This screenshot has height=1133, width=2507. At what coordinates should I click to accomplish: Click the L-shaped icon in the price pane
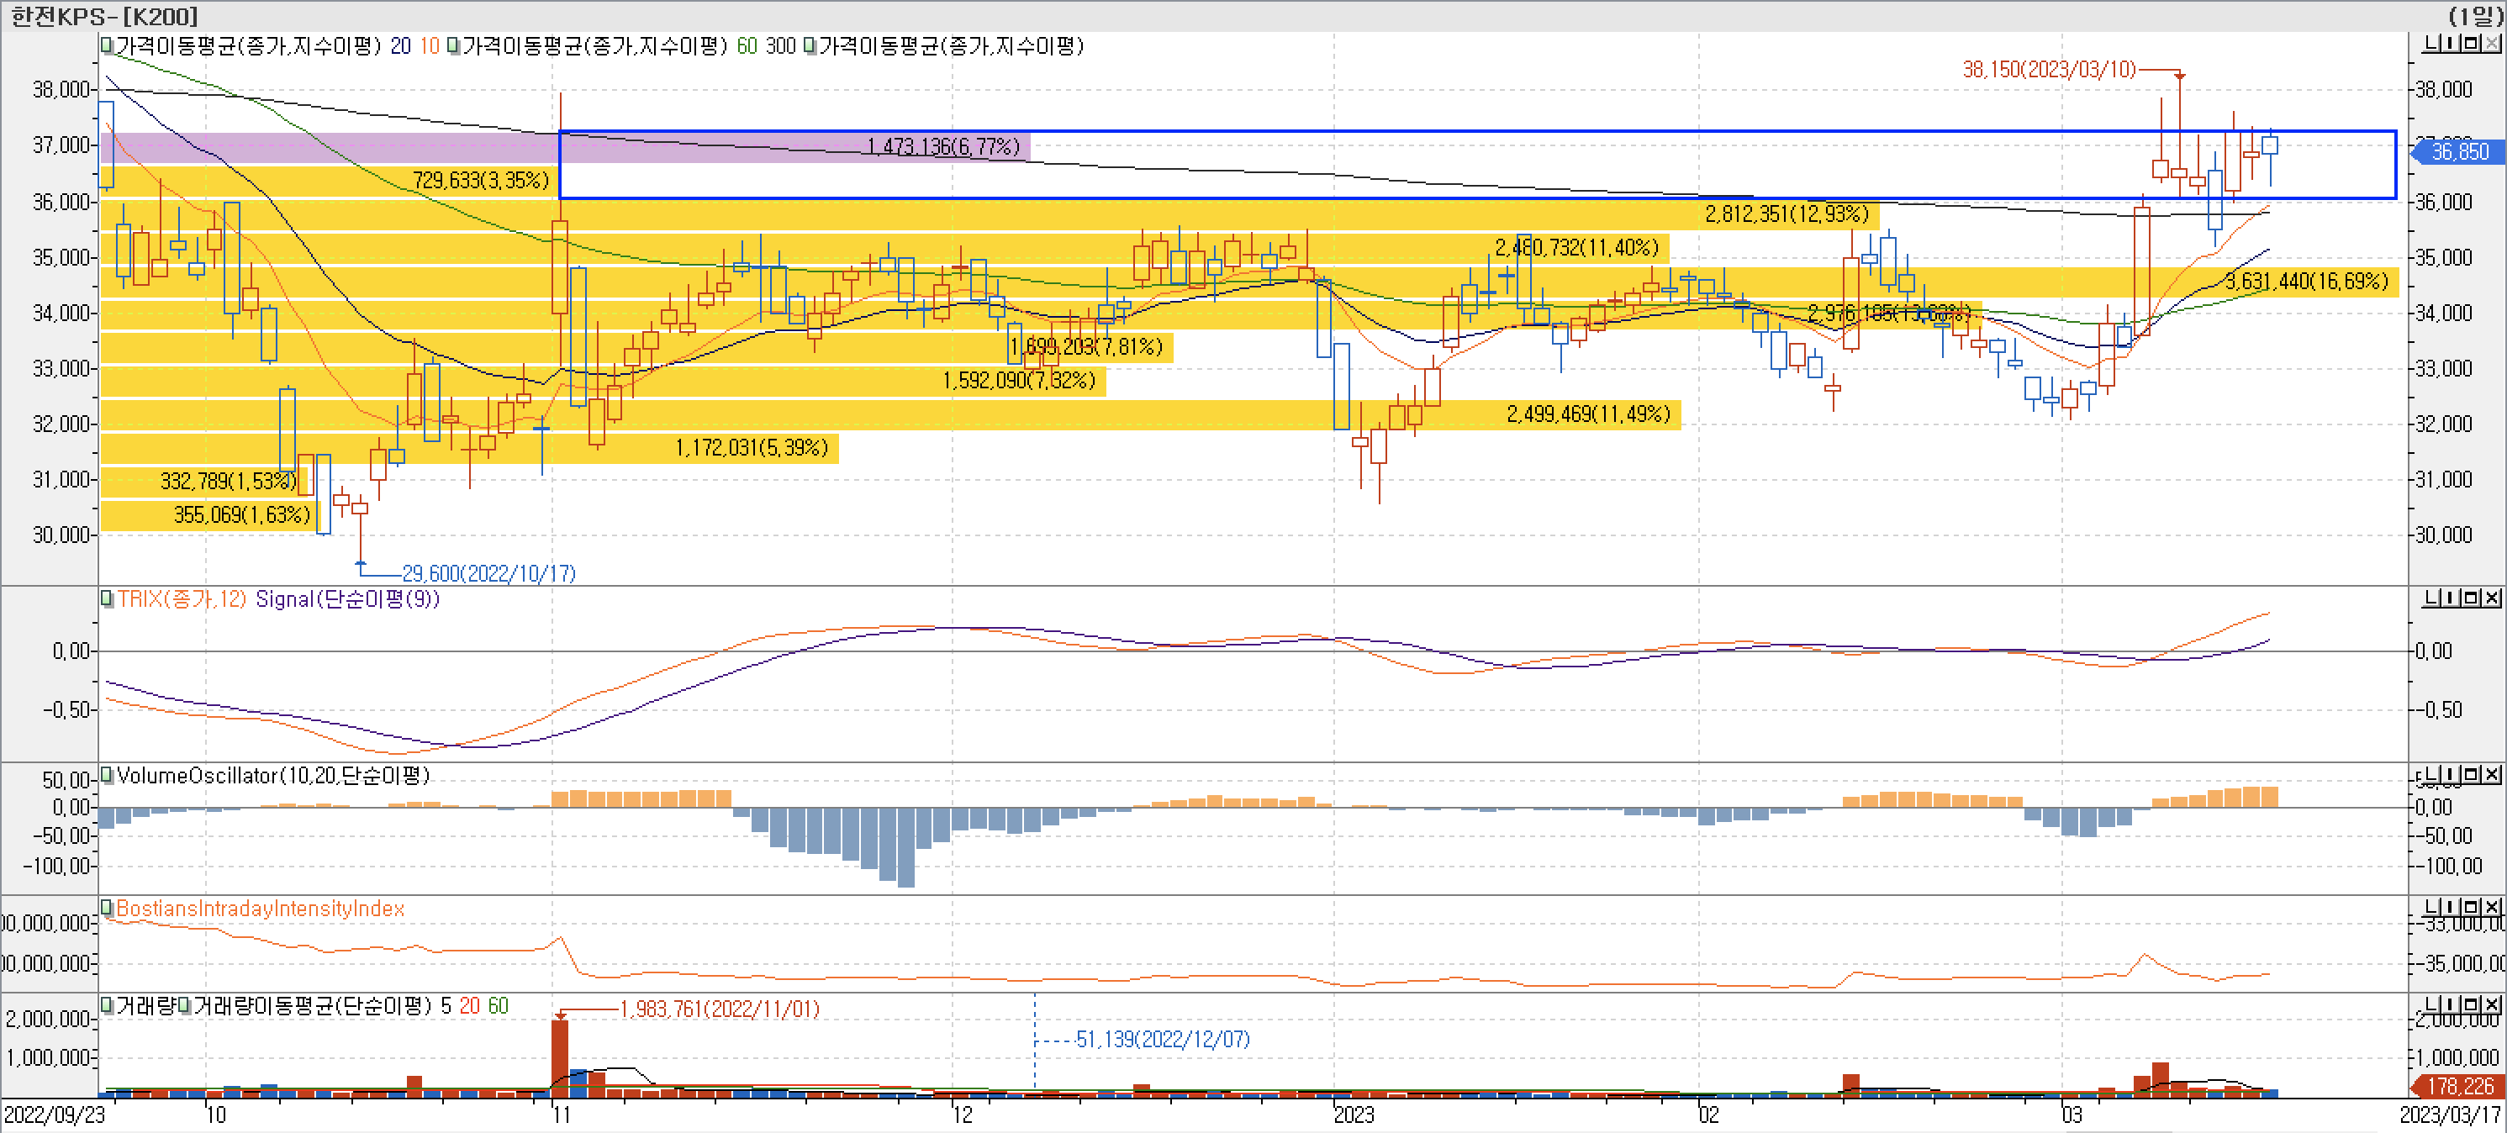click(x=2431, y=44)
